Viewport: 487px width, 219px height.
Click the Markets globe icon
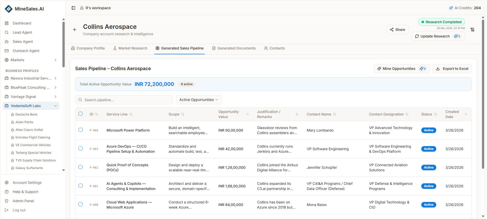click(7, 60)
